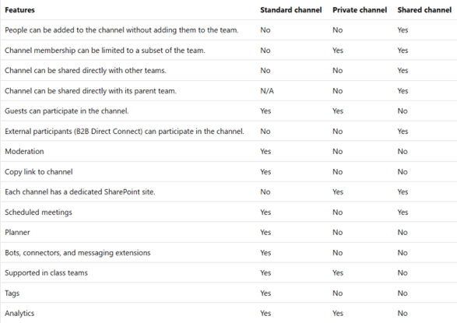Click Channel can be shared with other teams

pyautogui.click(x=86, y=71)
